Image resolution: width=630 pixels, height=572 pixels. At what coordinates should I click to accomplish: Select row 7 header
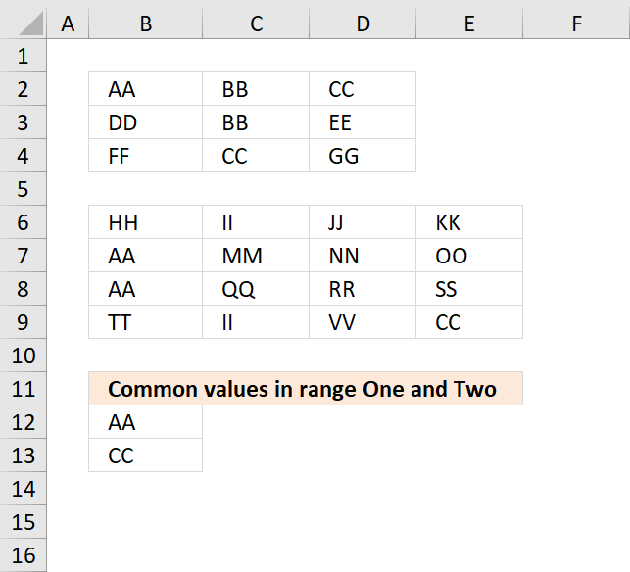pos(23,256)
